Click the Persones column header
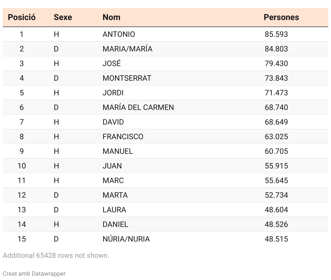331x280 pixels. (281, 17)
